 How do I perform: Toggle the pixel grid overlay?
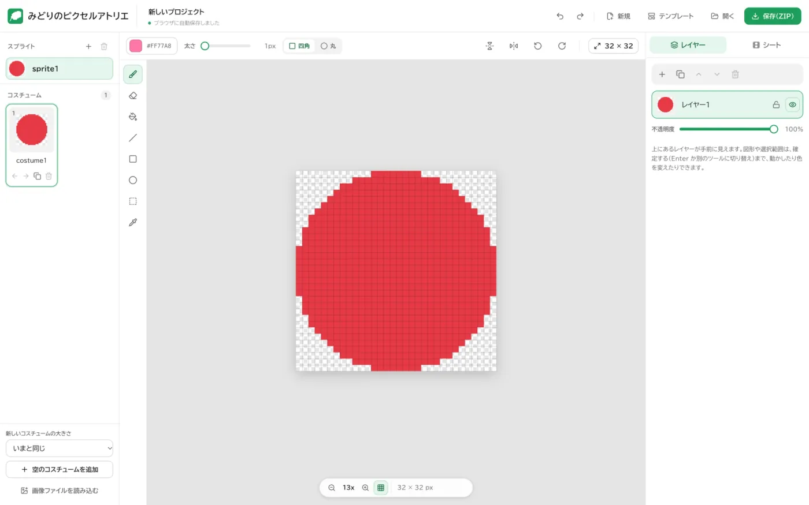click(x=381, y=488)
